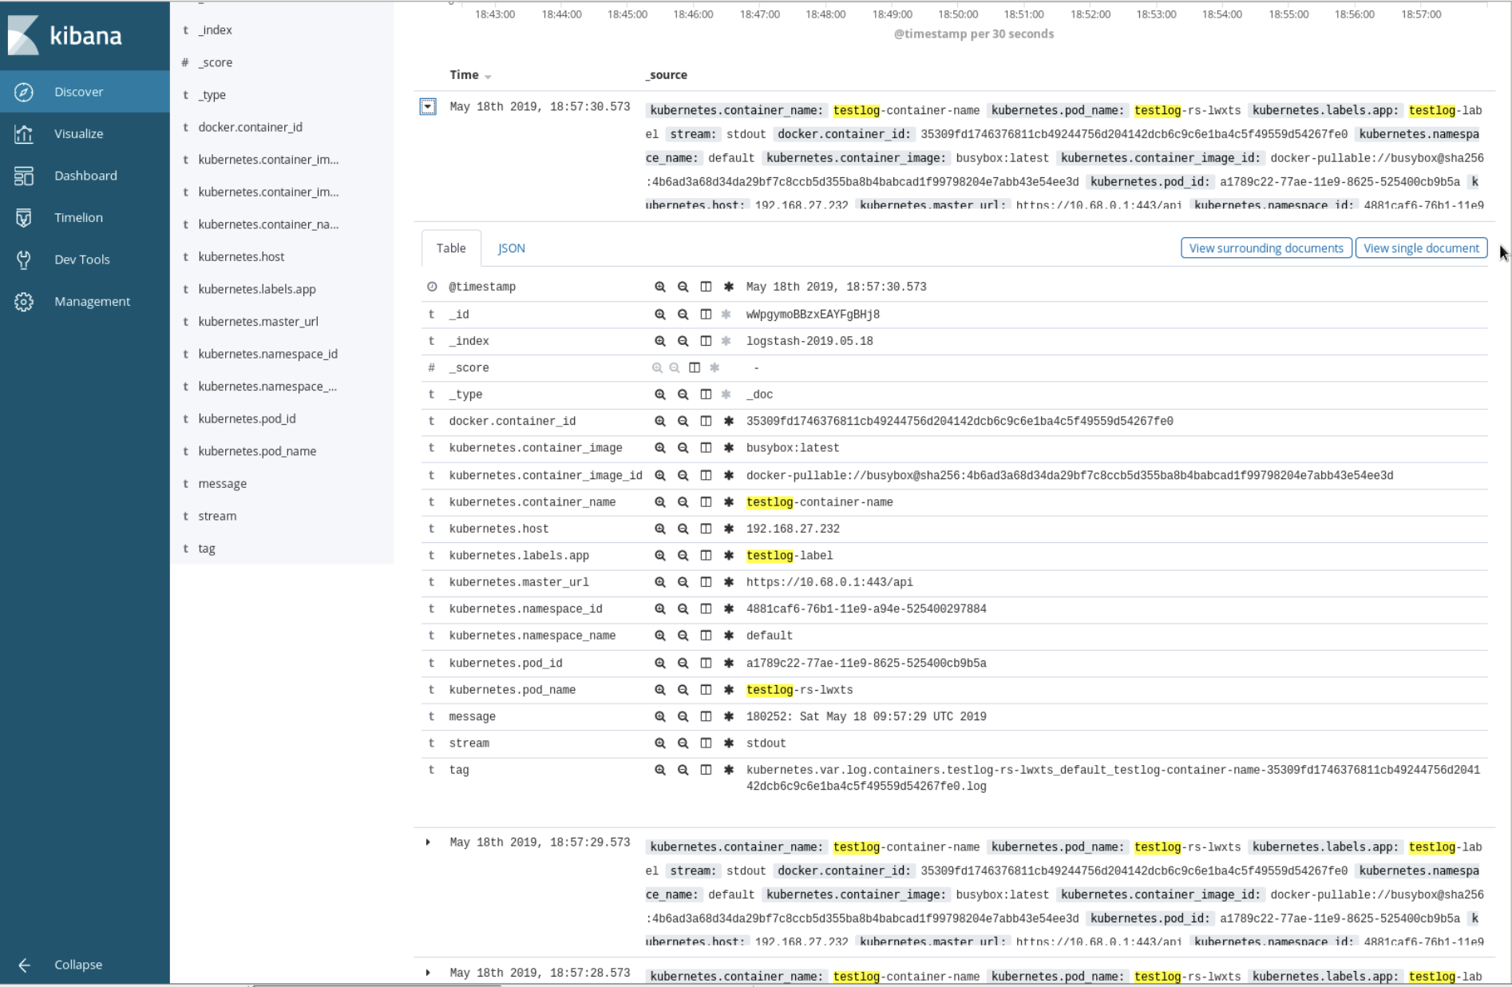Expand the 18:57:29.573 log entry
Viewport: 1512px width, 987px height.
[428, 842]
